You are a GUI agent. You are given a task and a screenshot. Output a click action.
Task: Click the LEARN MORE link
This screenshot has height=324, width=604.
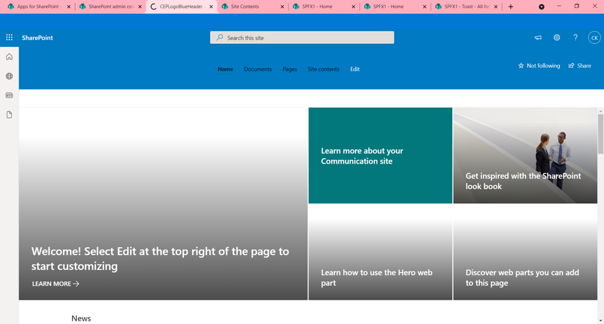point(56,284)
